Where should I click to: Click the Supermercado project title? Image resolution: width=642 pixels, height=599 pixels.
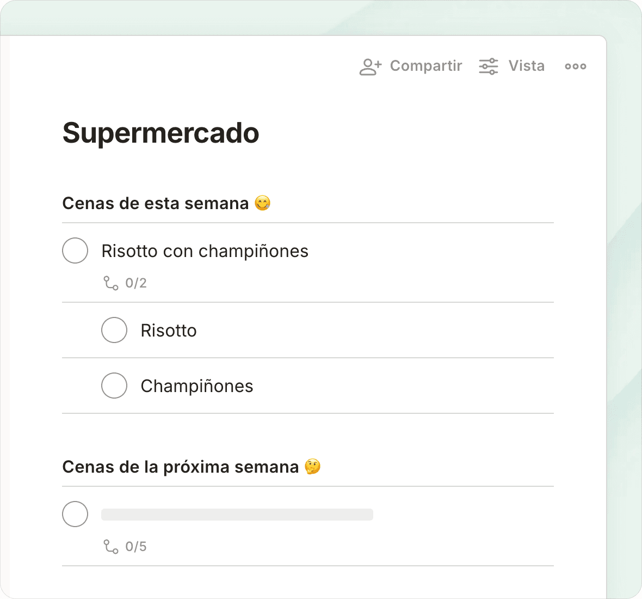coord(160,133)
